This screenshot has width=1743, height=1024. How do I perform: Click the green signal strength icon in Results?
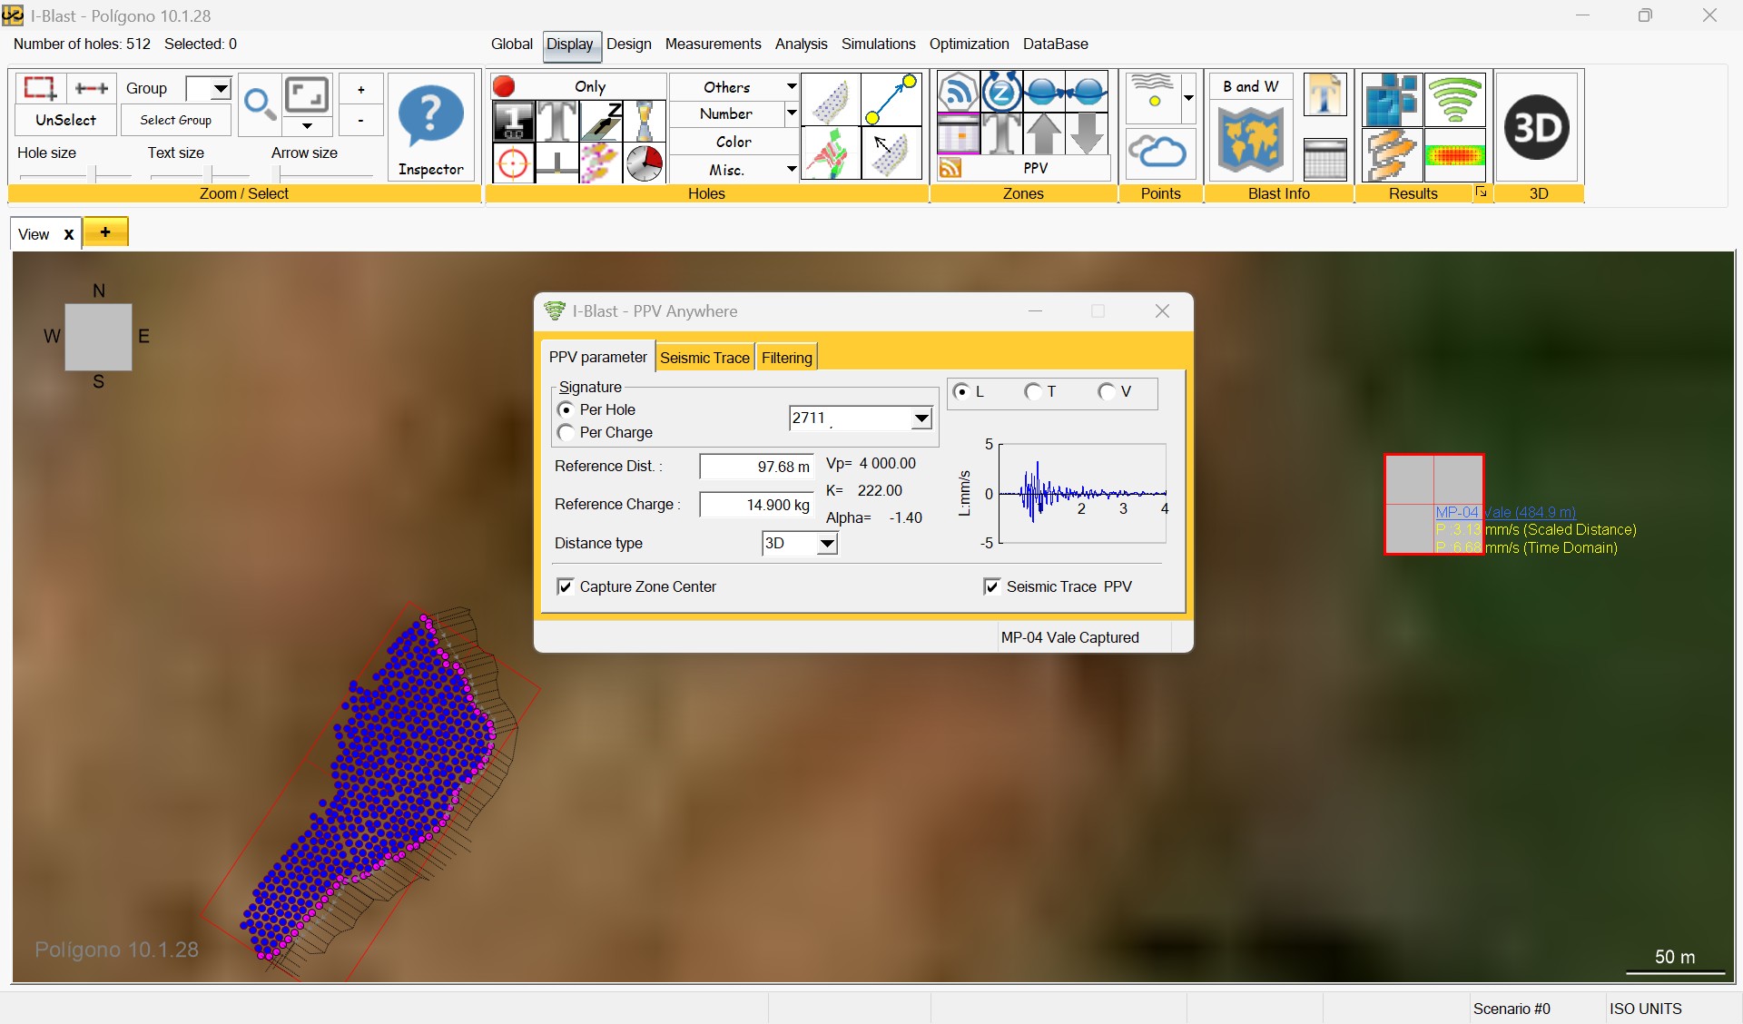click(1455, 101)
